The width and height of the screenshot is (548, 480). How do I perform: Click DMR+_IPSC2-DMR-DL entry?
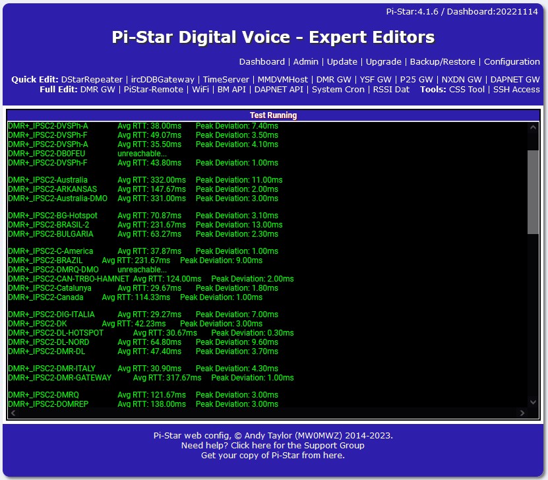143,351
